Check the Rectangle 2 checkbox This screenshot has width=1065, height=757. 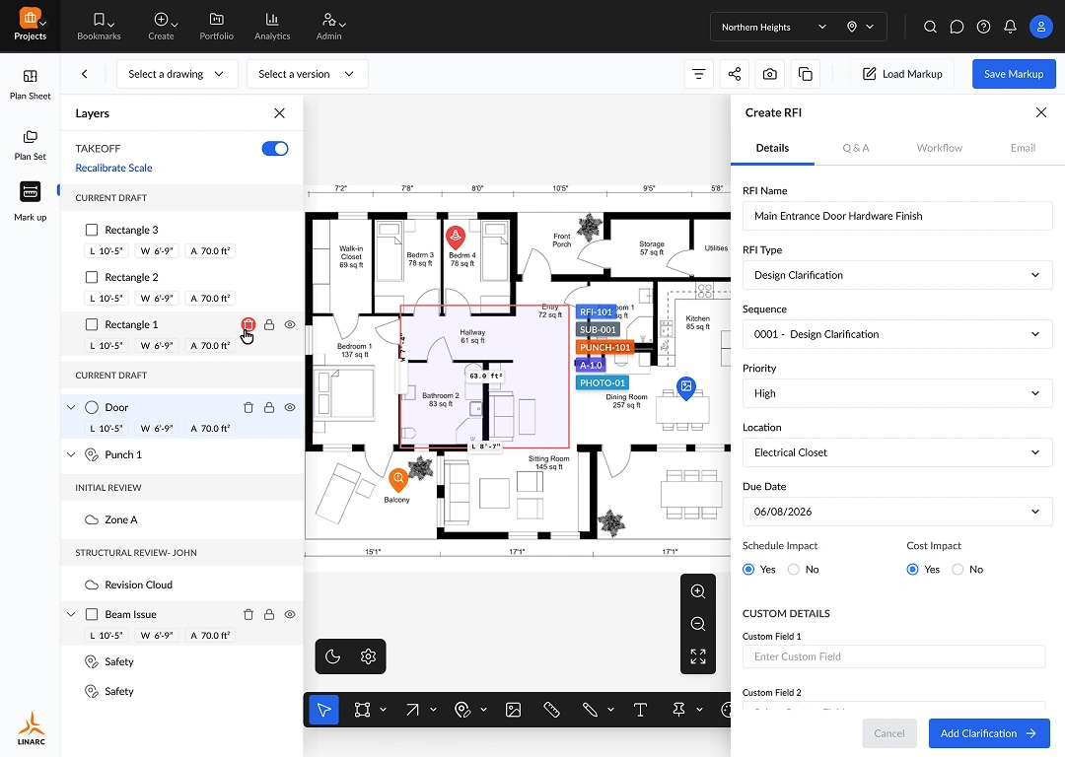(x=92, y=277)
